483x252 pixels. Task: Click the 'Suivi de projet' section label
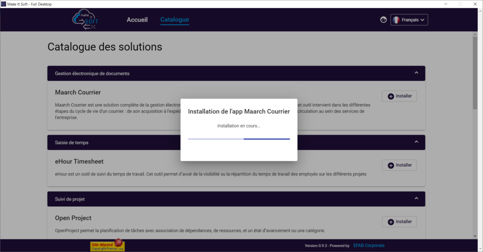(x=70, y=199)
